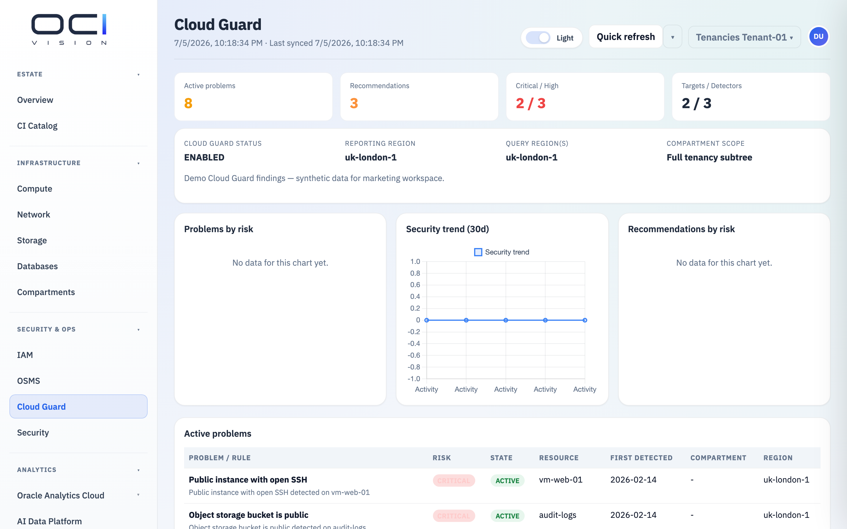Click the audit-logs resource cell
847x529 pixels.
(x=558, y=515)
